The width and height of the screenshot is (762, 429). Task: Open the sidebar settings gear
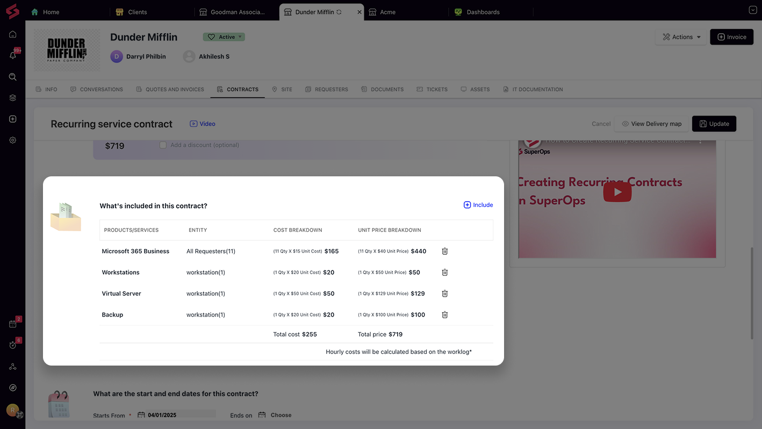(x=12, y=140)
